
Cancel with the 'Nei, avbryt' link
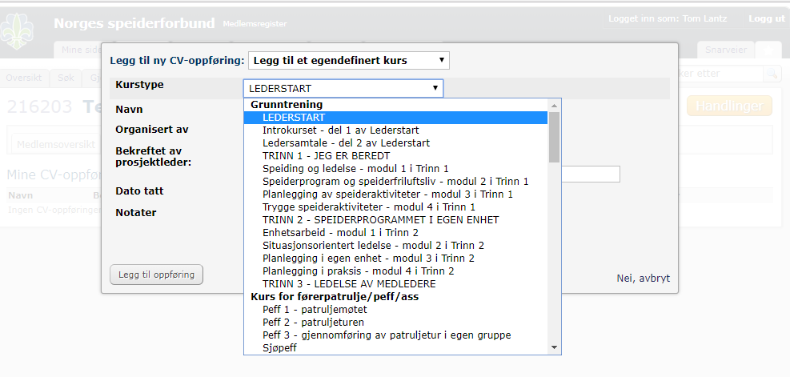click(x=644, y=279)
